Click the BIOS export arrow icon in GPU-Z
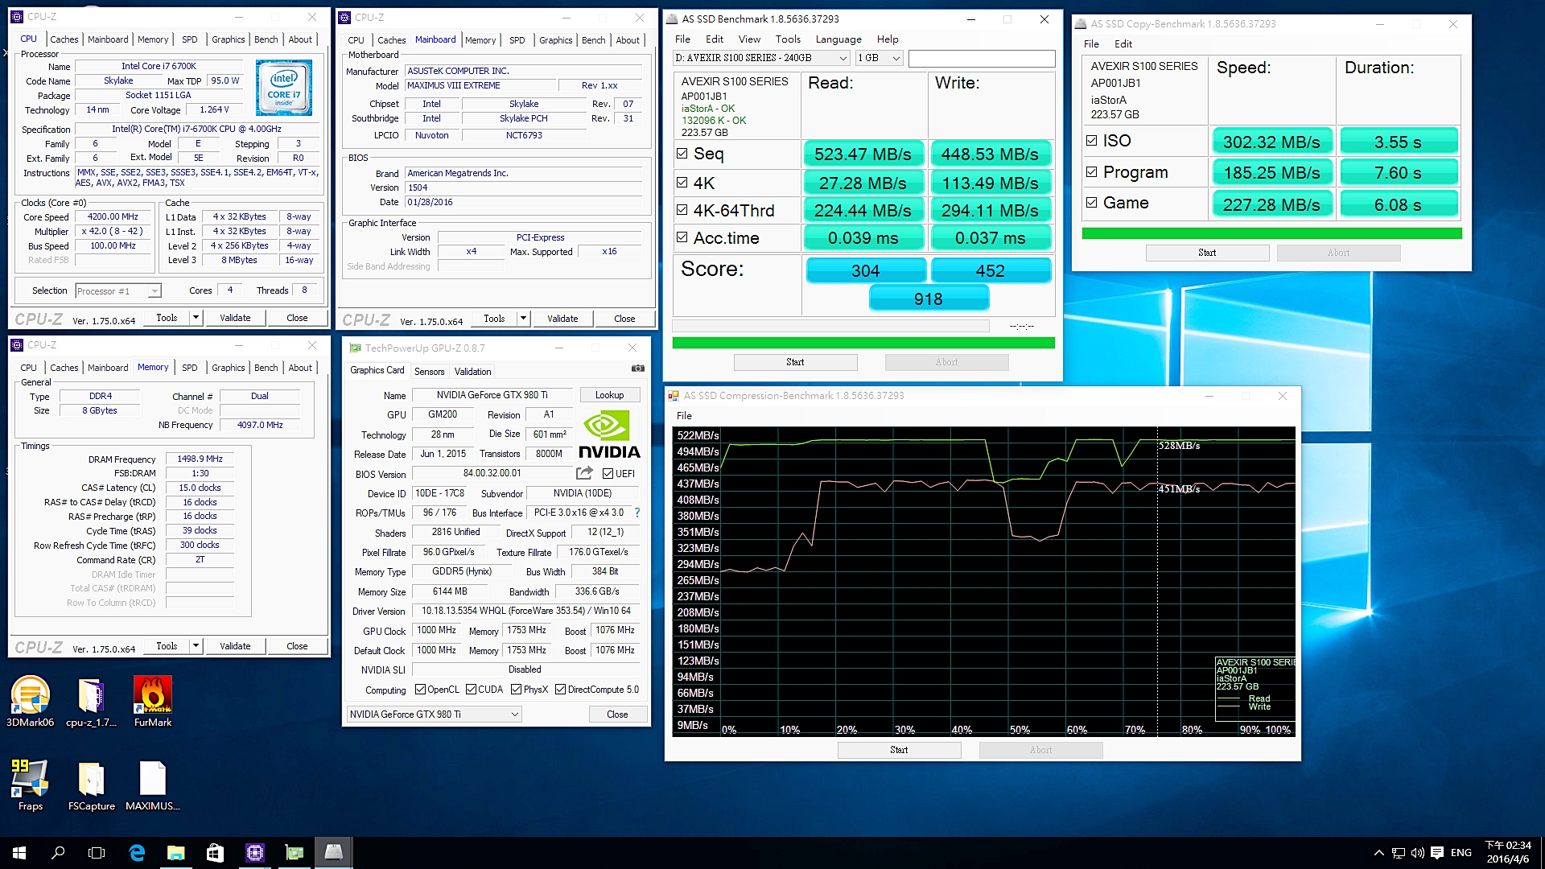Image resolution: width=1545 pixels, height=869 pixels. click(x=584, y=473)
